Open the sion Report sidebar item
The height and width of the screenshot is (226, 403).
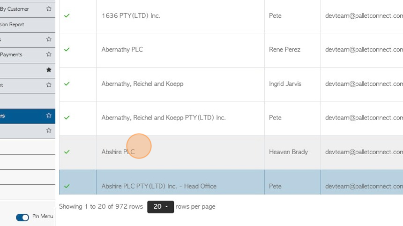pyautogui.click(x=12, y=24)
